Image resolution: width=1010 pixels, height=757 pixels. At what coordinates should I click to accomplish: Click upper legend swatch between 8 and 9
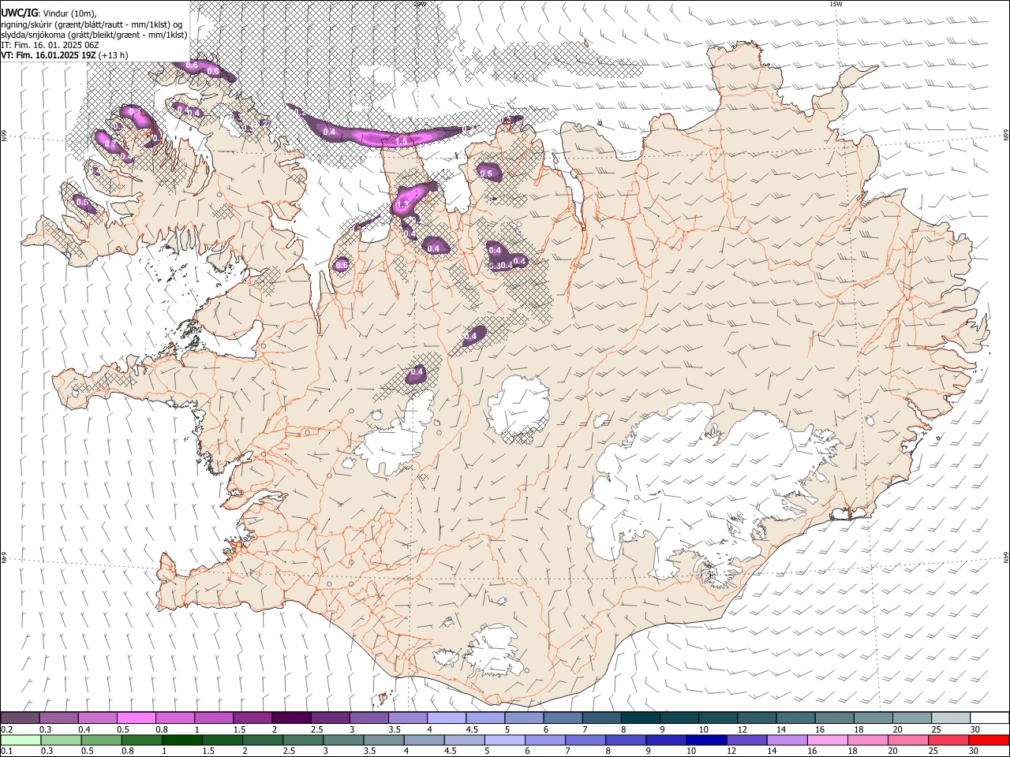click(x=640, y=718)
